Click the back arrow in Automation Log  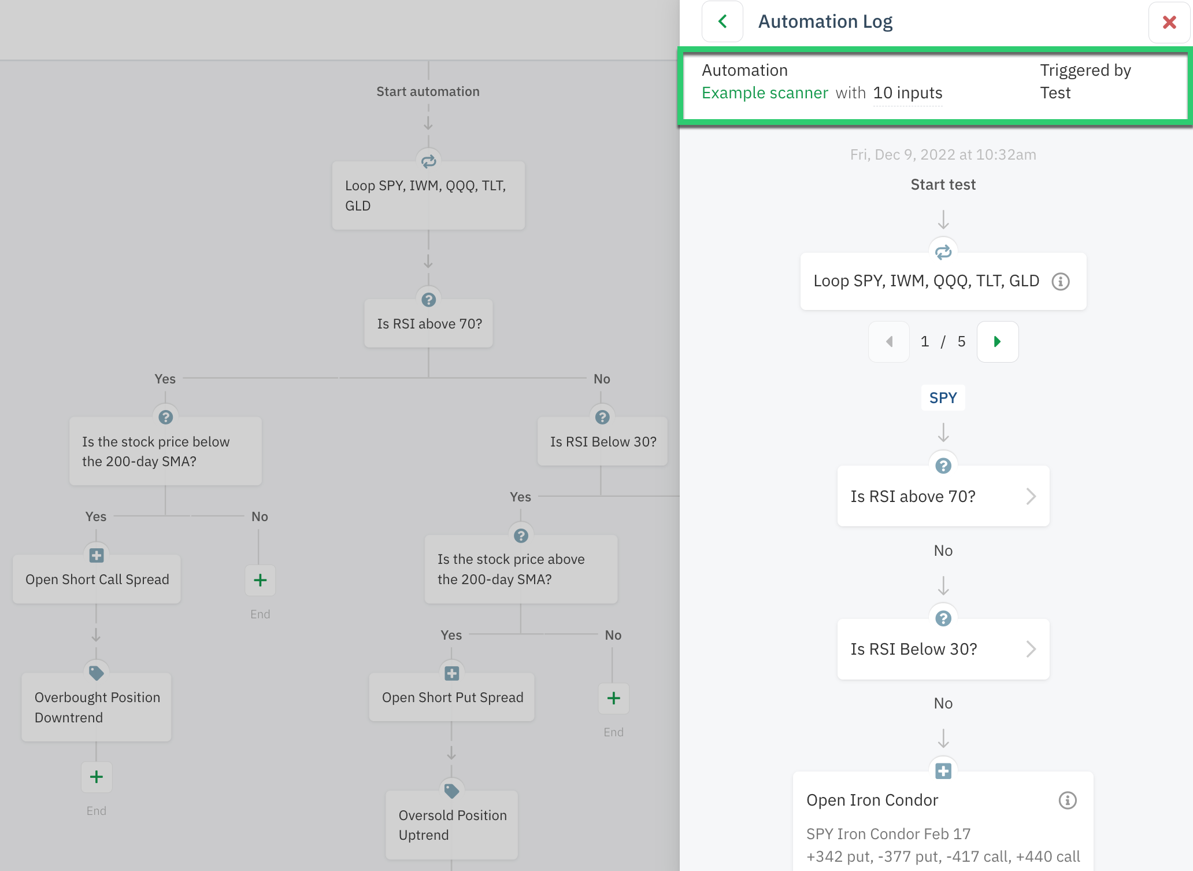pos(722,22)
